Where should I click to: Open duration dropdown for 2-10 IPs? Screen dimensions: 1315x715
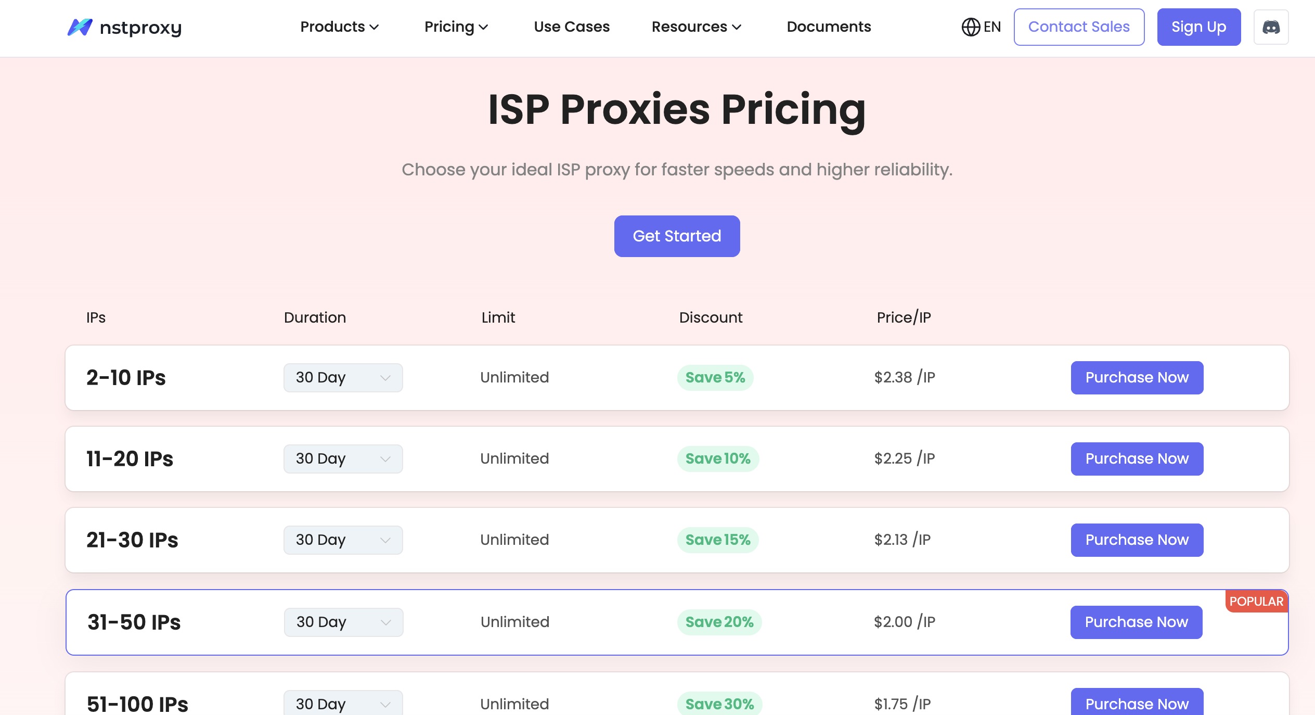click(x=343, y=378)
